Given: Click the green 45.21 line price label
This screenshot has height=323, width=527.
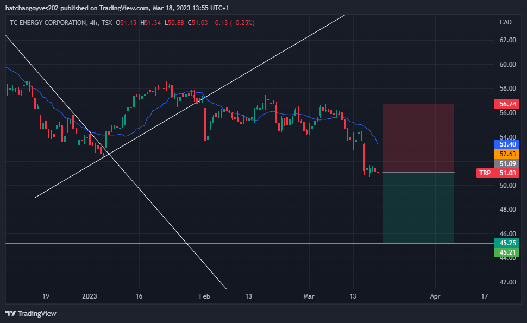Looking at the screenshot, I should pyautogui.click(x=507, y=252).
